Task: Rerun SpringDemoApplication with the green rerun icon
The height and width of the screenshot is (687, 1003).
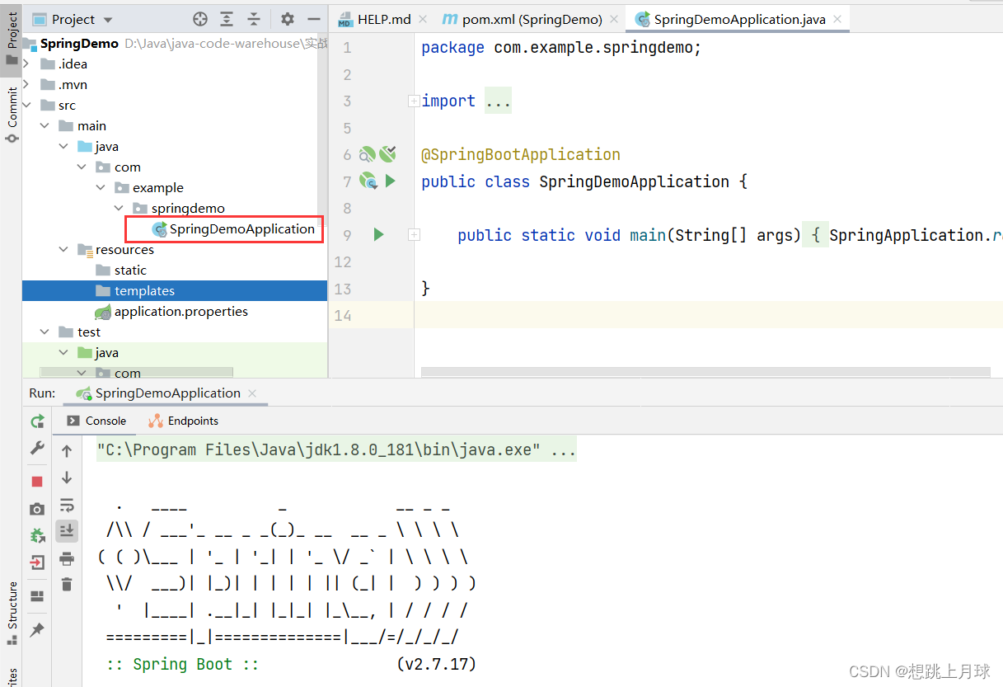Action: pyautogui.click(x=37, y=421)
